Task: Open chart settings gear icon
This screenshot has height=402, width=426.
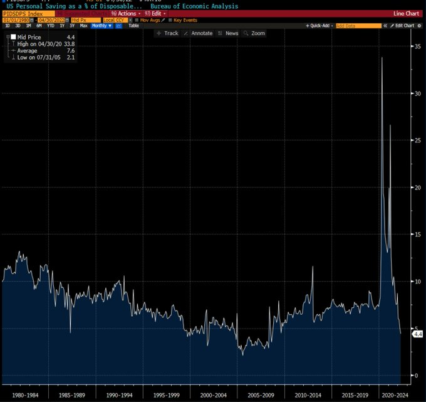Action: (x=419, y=26)
